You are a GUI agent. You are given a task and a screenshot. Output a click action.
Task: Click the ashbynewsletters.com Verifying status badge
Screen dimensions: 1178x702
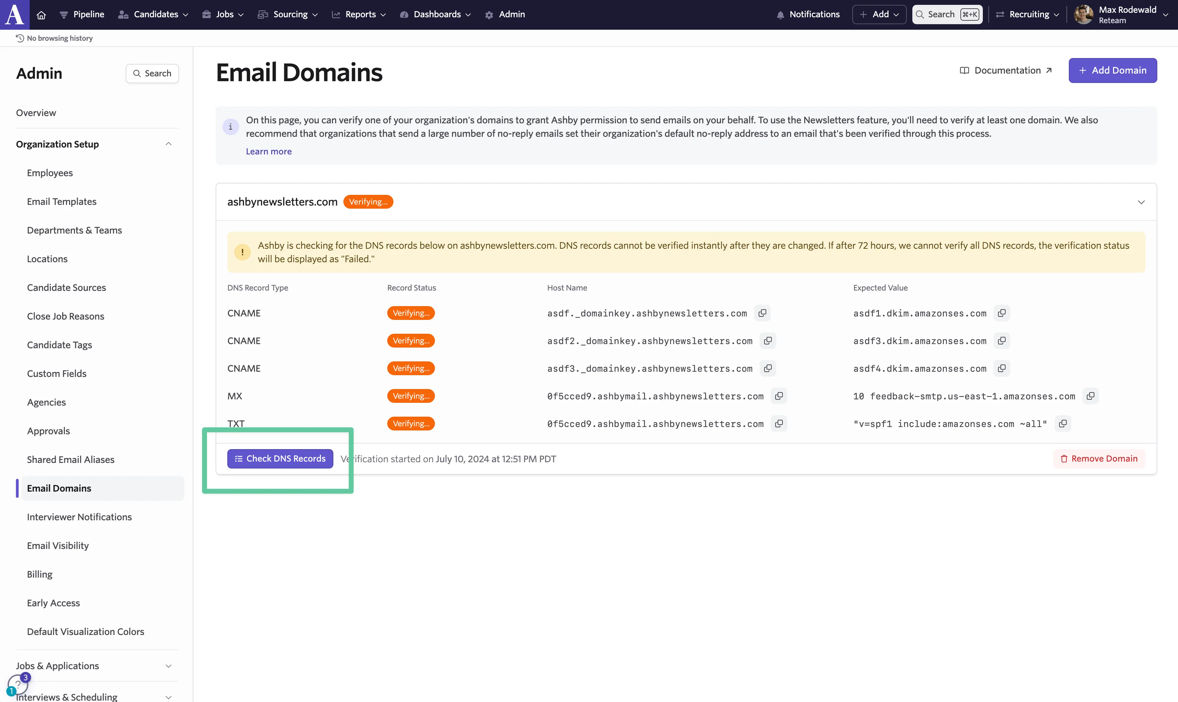(x=368, y=202)
